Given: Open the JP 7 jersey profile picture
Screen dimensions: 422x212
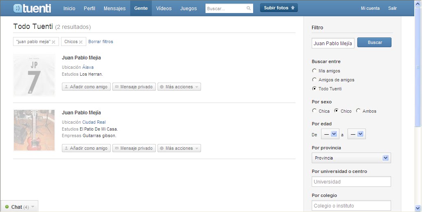Looking at the screenshot, I should pyautogui.click(x=34, y=75).
